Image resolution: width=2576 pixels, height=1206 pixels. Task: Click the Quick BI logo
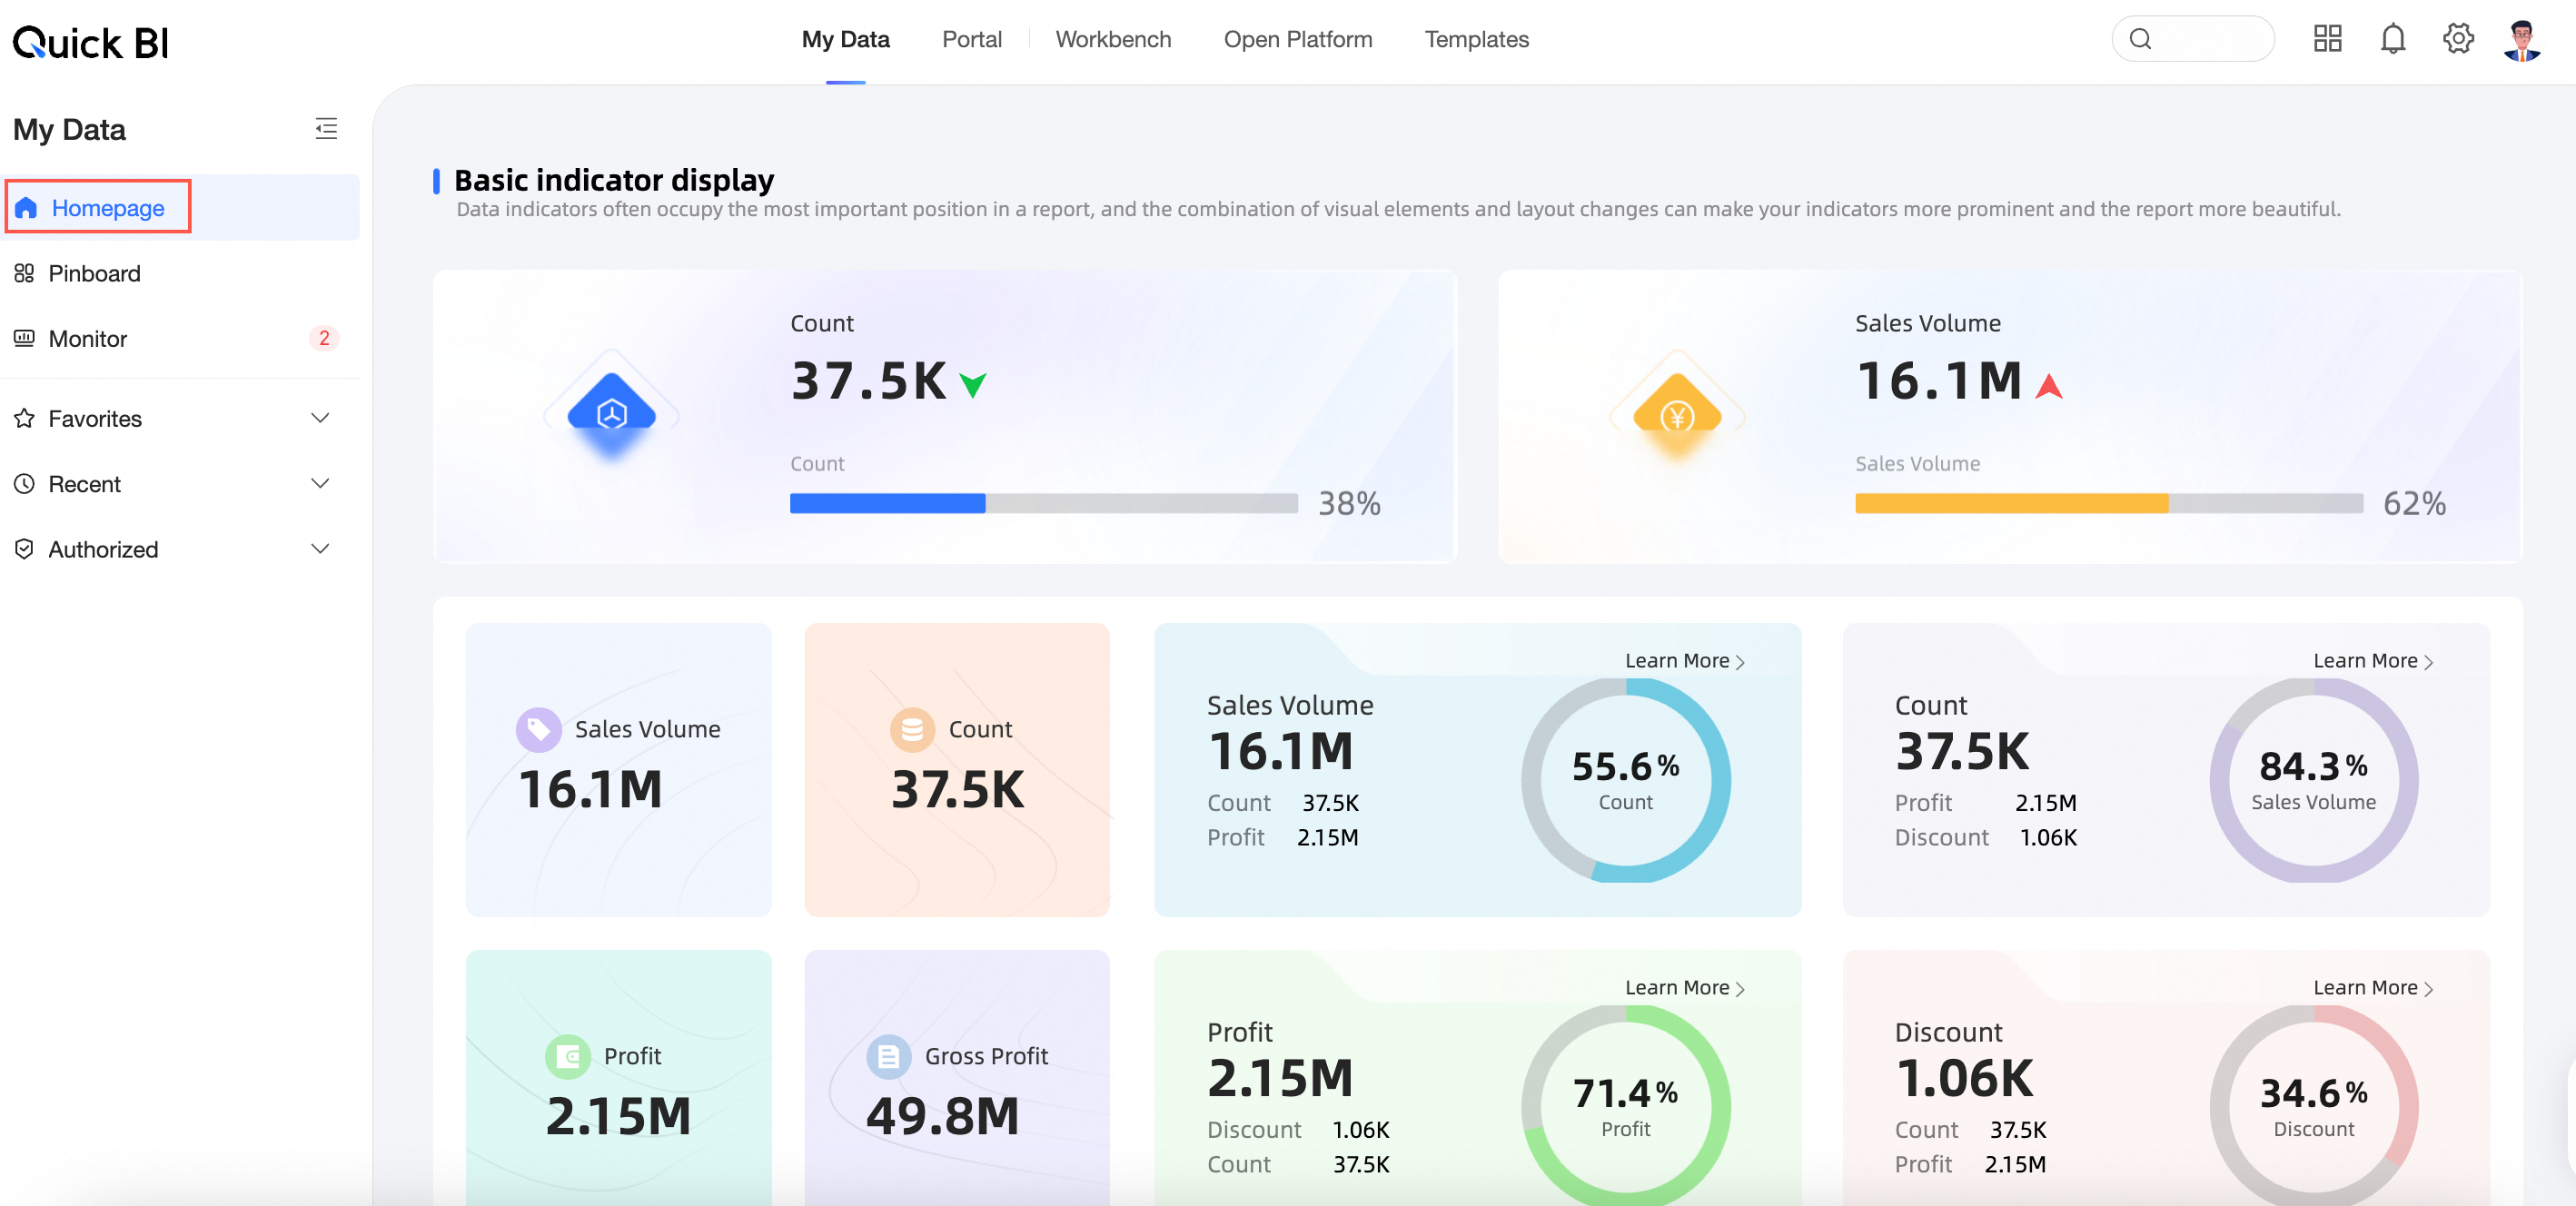pyautogui.click(x=90, y=42)
